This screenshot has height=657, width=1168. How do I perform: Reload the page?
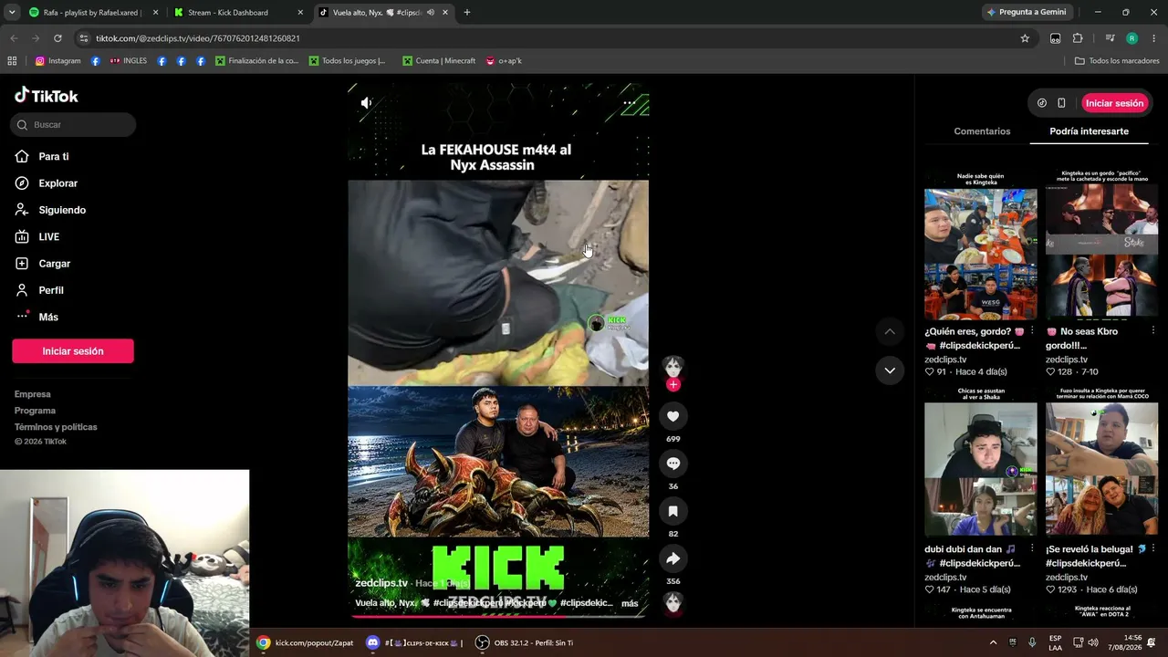tap(57, 38)
